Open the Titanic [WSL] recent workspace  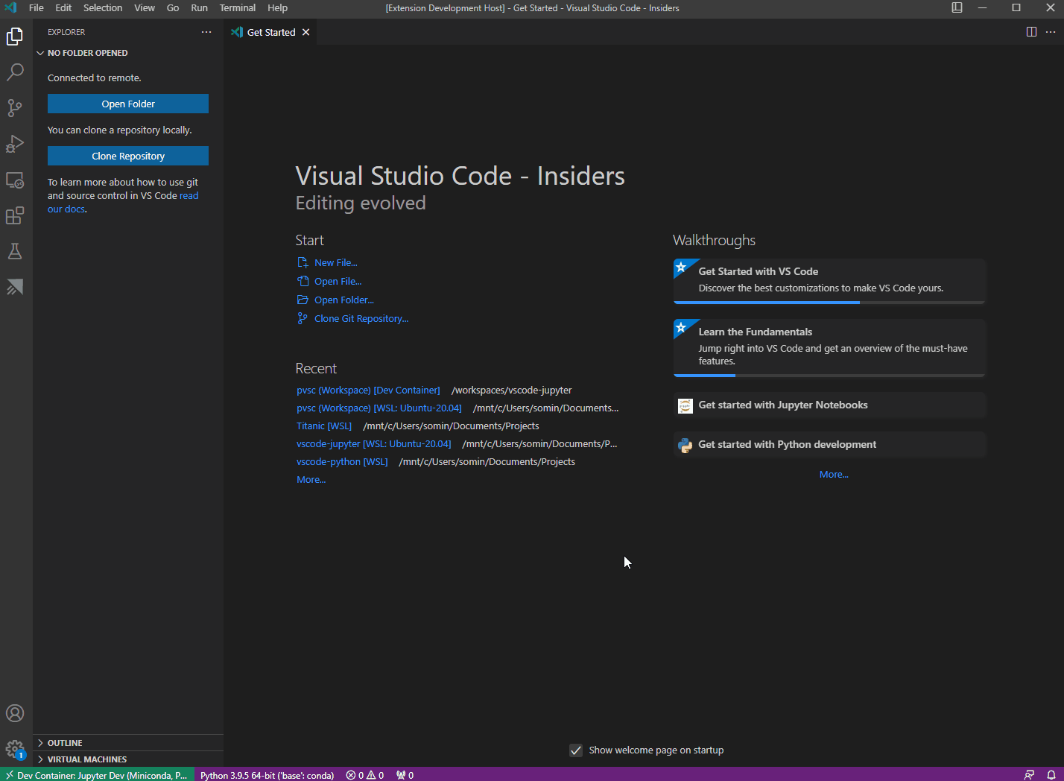point(324,426)
